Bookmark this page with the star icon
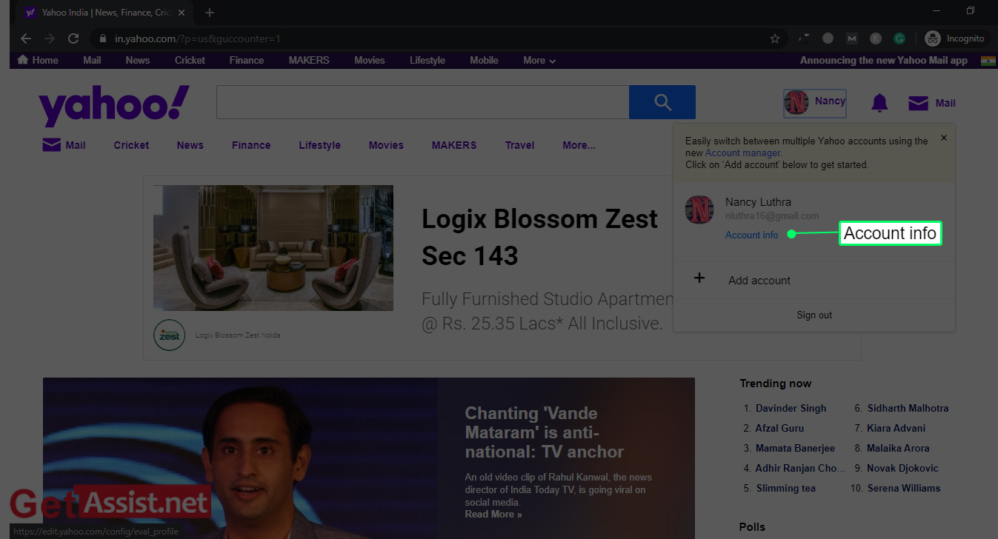 (x=775, y=38)
